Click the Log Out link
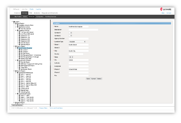181x123 pixels. click(39, 9)
